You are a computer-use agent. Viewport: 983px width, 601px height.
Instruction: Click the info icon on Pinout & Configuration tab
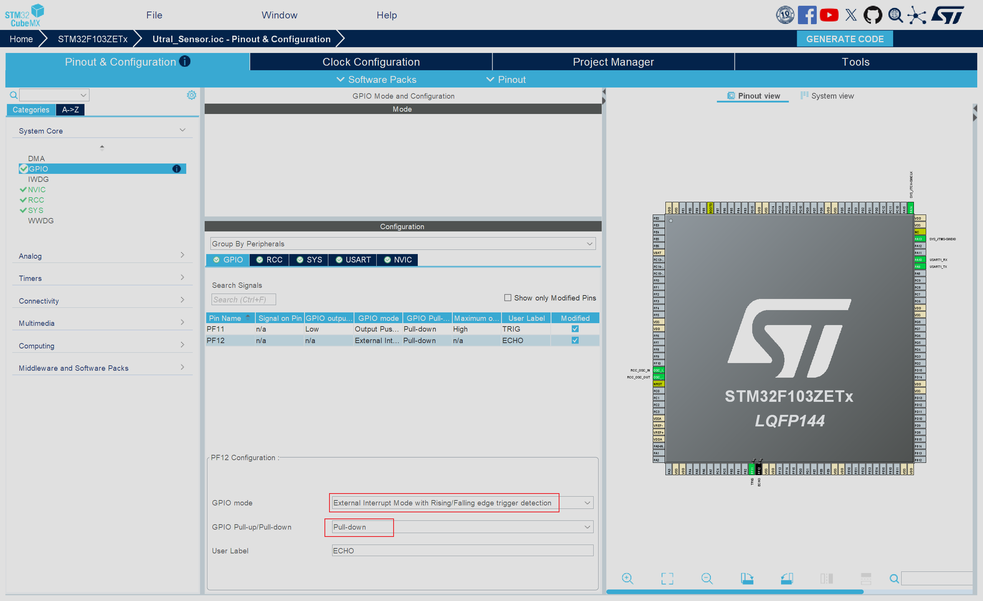[x=185, y=61]
